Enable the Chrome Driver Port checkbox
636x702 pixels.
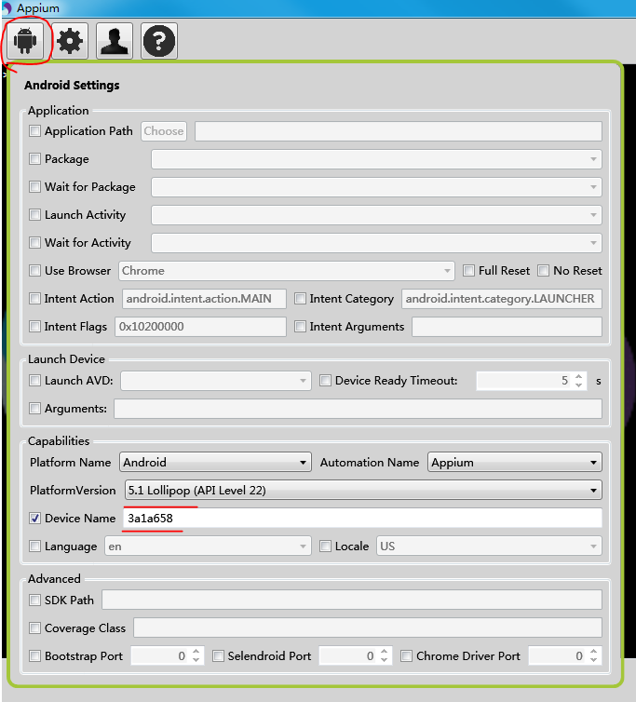(406, 655)
